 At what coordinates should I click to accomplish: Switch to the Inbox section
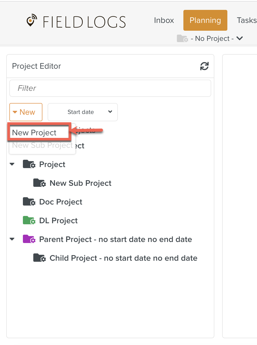coord(164,20)
